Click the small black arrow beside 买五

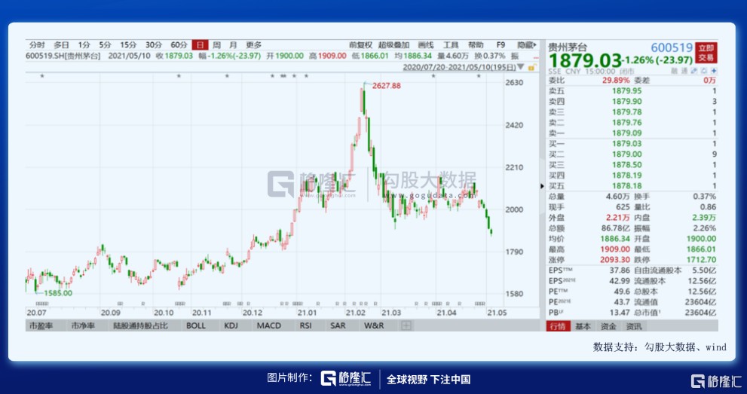[x=543, y=186]
